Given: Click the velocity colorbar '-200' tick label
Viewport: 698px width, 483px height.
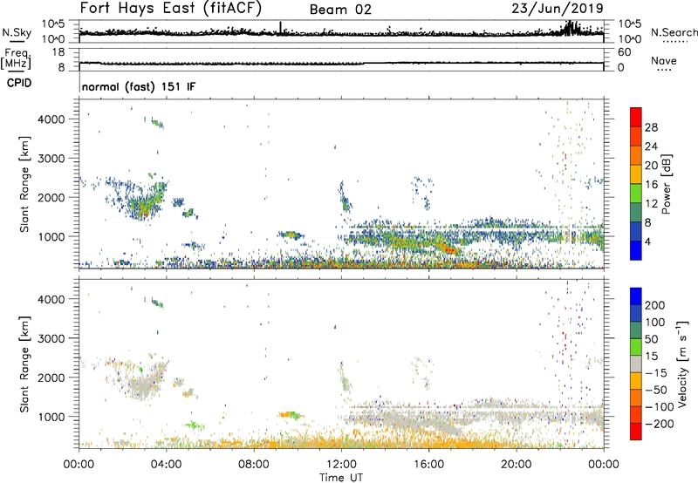Looking at the screenshot, I should pos(659,424).
